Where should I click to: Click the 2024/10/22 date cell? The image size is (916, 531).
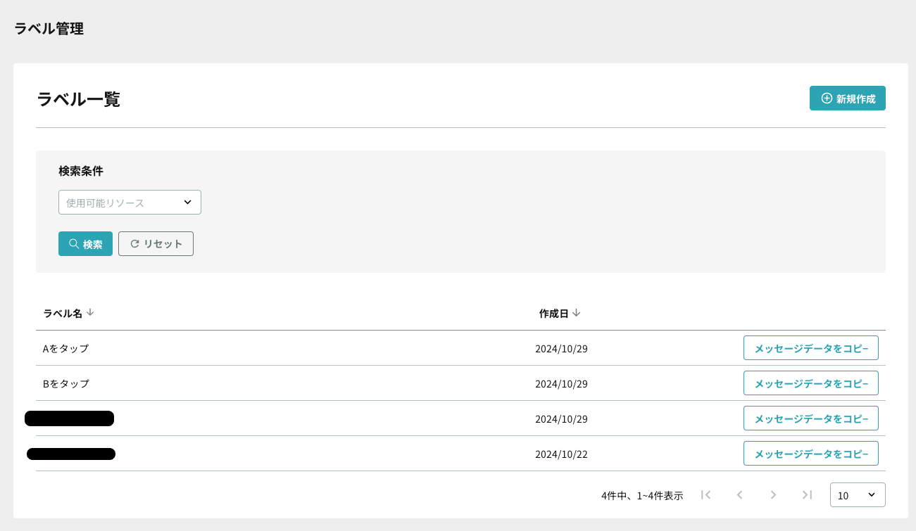[x=561, y=454]
